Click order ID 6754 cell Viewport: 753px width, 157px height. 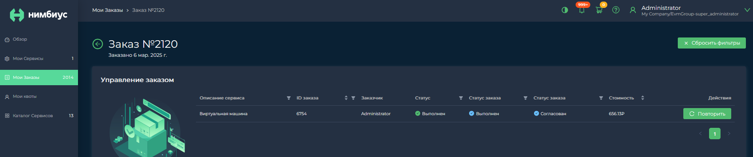pos(301,114)
